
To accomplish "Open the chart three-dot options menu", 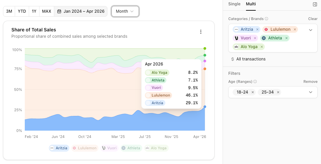I will pos(200,32).
